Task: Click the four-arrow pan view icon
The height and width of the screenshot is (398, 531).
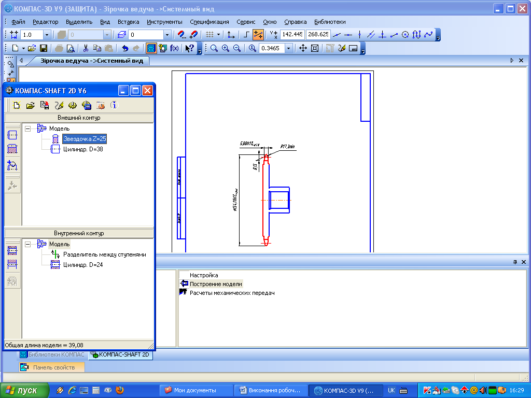Action: pyautogui.click(x=303, y=48)
